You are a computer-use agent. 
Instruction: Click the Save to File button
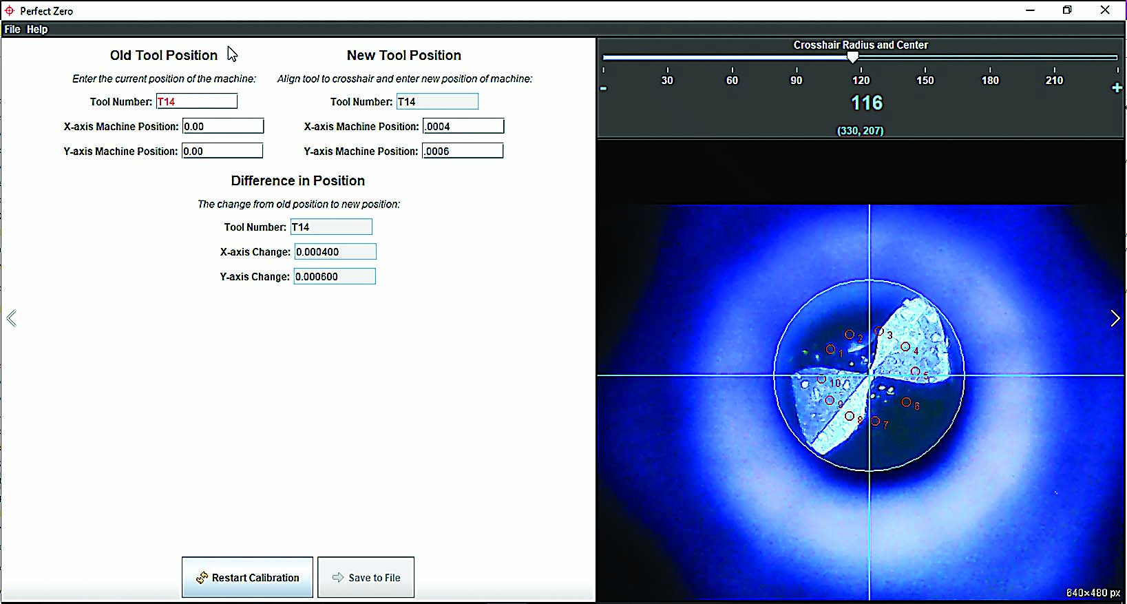coord(366,577)
